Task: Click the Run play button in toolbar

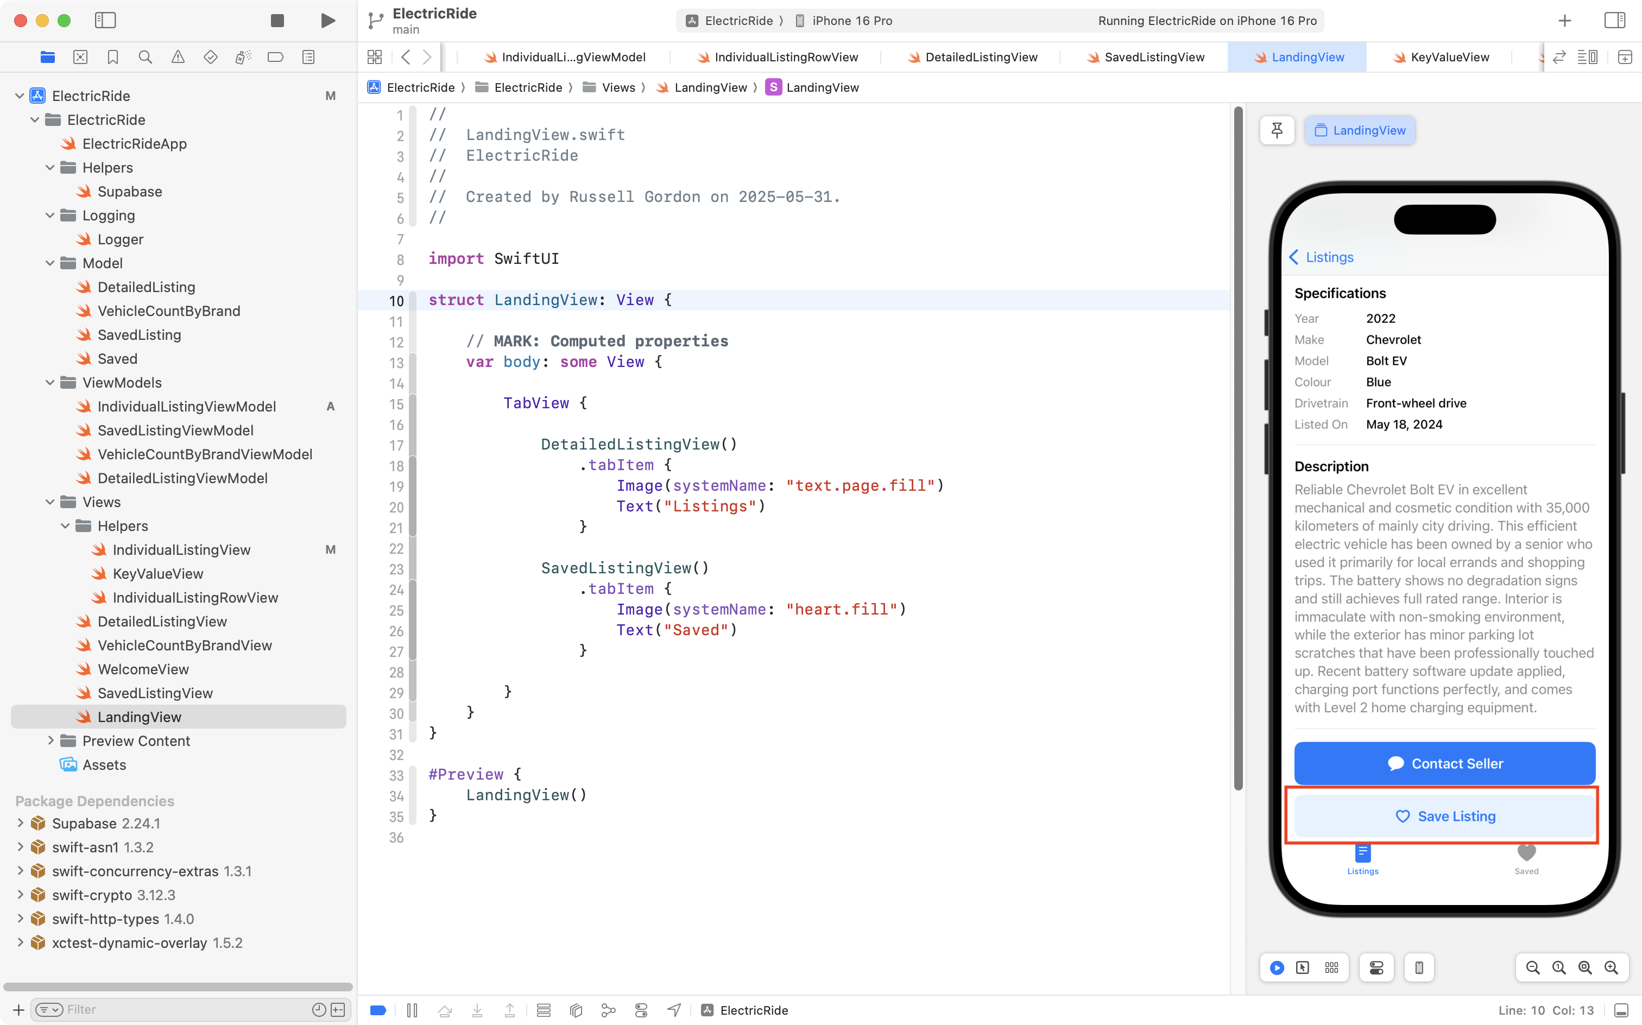Action: point(327,20)
